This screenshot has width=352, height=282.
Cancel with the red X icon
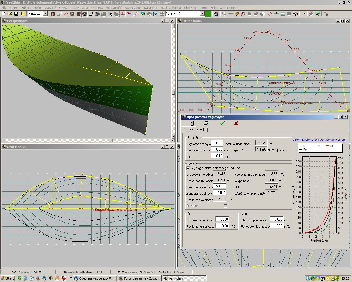[236, 123]
